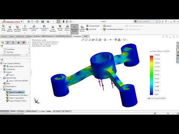Click the Section View icon
The width and height of the screenshot is (179, 134).
coord(93,40)
